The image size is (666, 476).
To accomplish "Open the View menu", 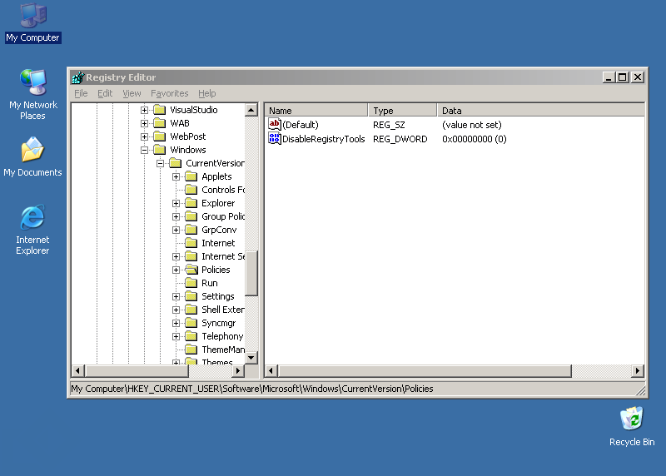I will pos(132,93).
